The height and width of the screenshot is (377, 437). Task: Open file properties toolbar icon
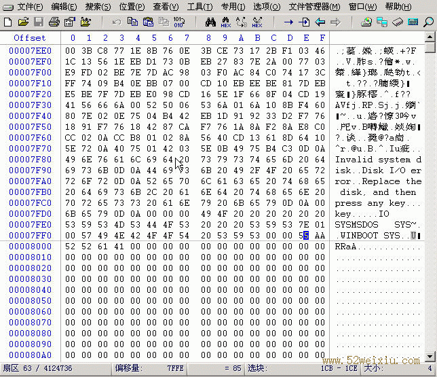pyautogui.click(x=70, y=22)
